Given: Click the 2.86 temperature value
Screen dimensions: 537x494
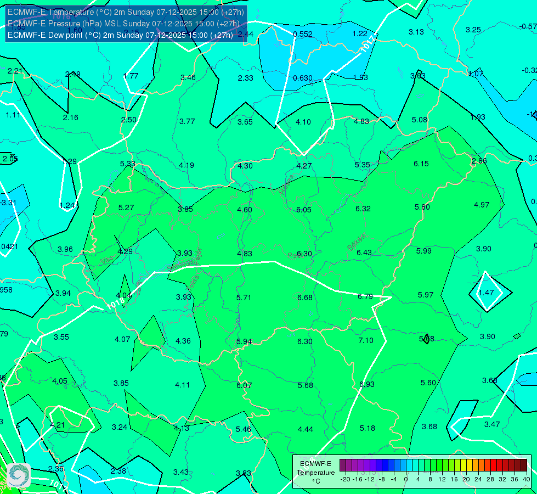Looking at the screenshot, I should click(x=479, y=161).
